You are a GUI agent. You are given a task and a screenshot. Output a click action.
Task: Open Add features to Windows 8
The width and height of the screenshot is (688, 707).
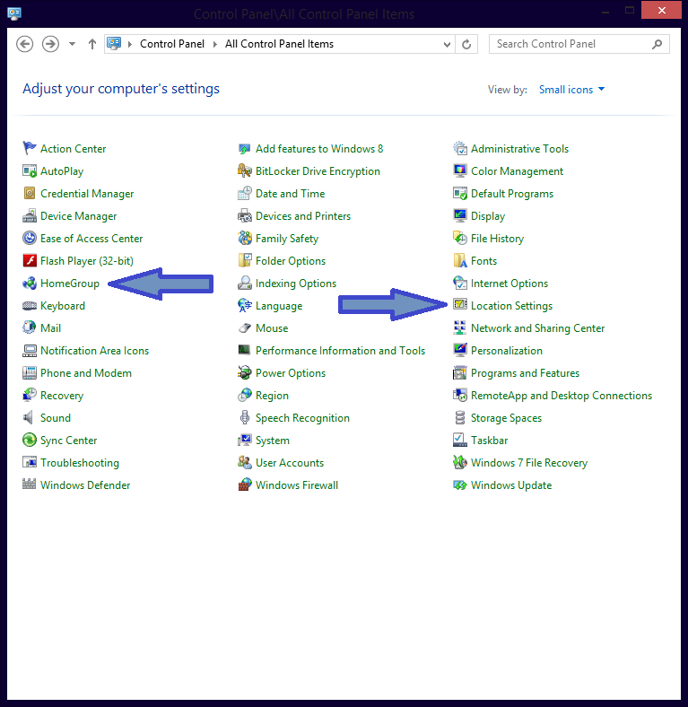point(319,149)
